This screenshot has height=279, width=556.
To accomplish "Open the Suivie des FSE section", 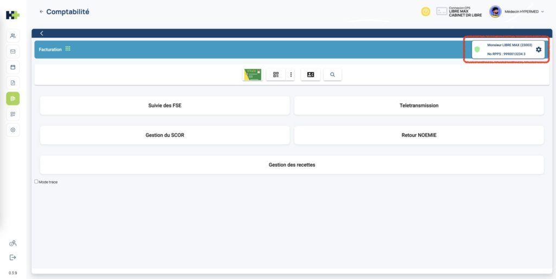I will tap(165, 105).
